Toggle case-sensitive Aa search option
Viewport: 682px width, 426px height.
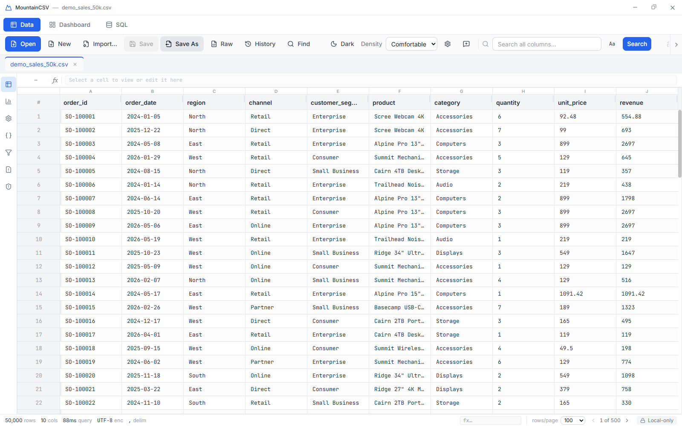(612, 44)
